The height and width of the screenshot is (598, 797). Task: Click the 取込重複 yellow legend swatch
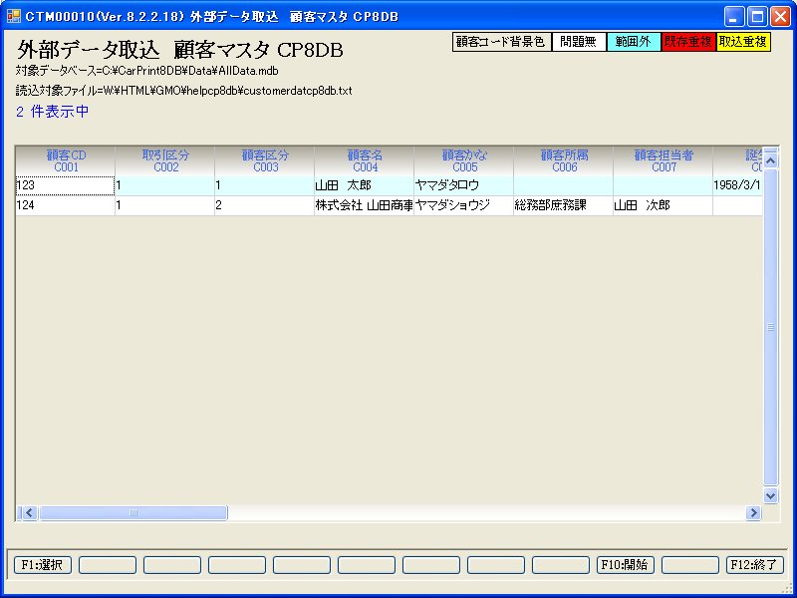pyautogui.click(x=743, y=42)
